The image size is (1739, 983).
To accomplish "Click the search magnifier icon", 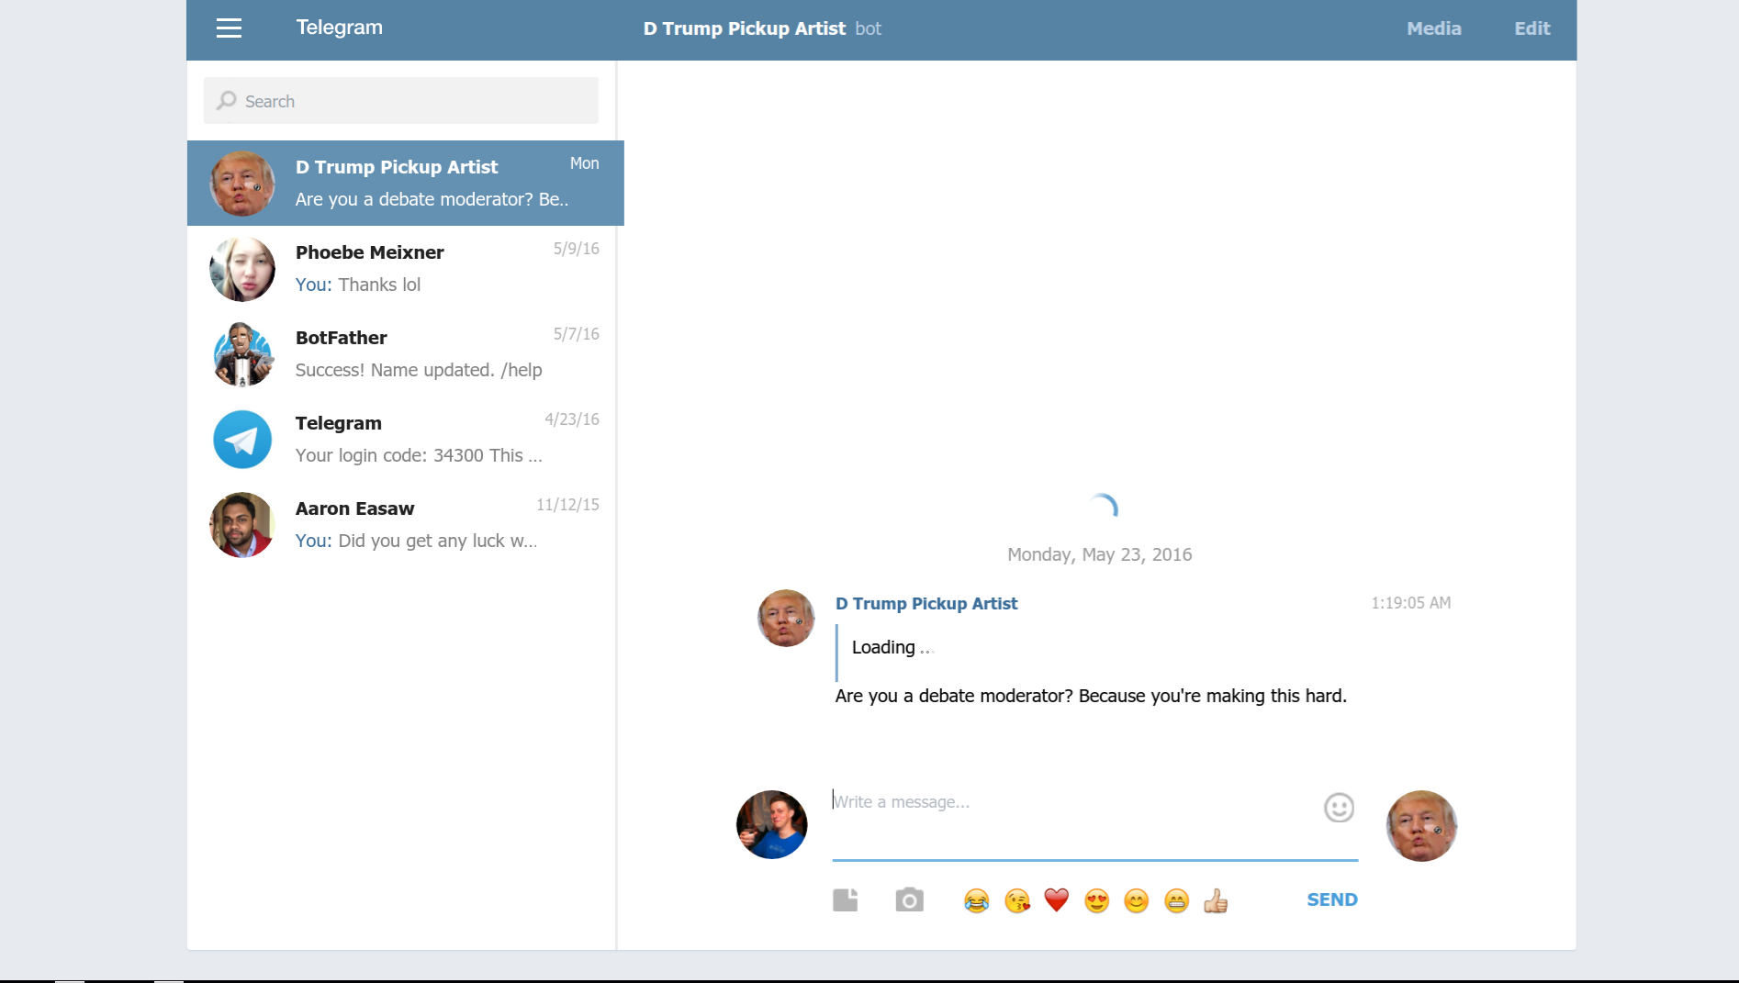I will [x=227, y=101].
